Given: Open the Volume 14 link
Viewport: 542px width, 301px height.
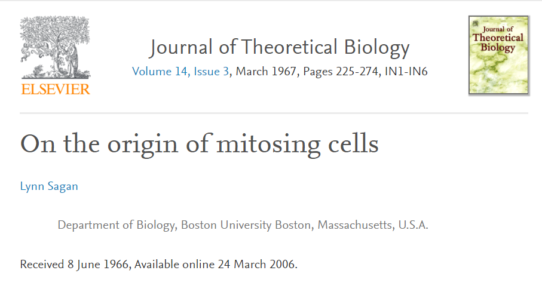Looking at the screenshot, I should point(160,72).
